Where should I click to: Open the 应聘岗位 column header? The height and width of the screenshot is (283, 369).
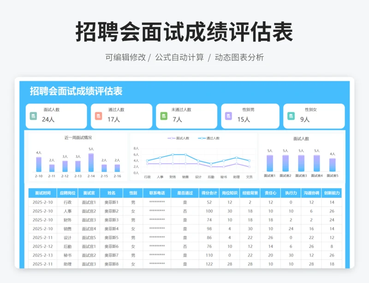tap(68, 193)
